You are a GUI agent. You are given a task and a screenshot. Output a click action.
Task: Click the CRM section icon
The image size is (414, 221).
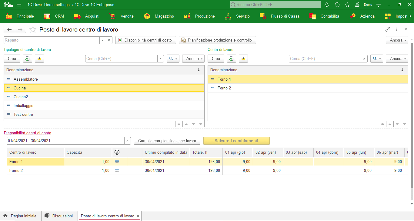click(47, 16)
